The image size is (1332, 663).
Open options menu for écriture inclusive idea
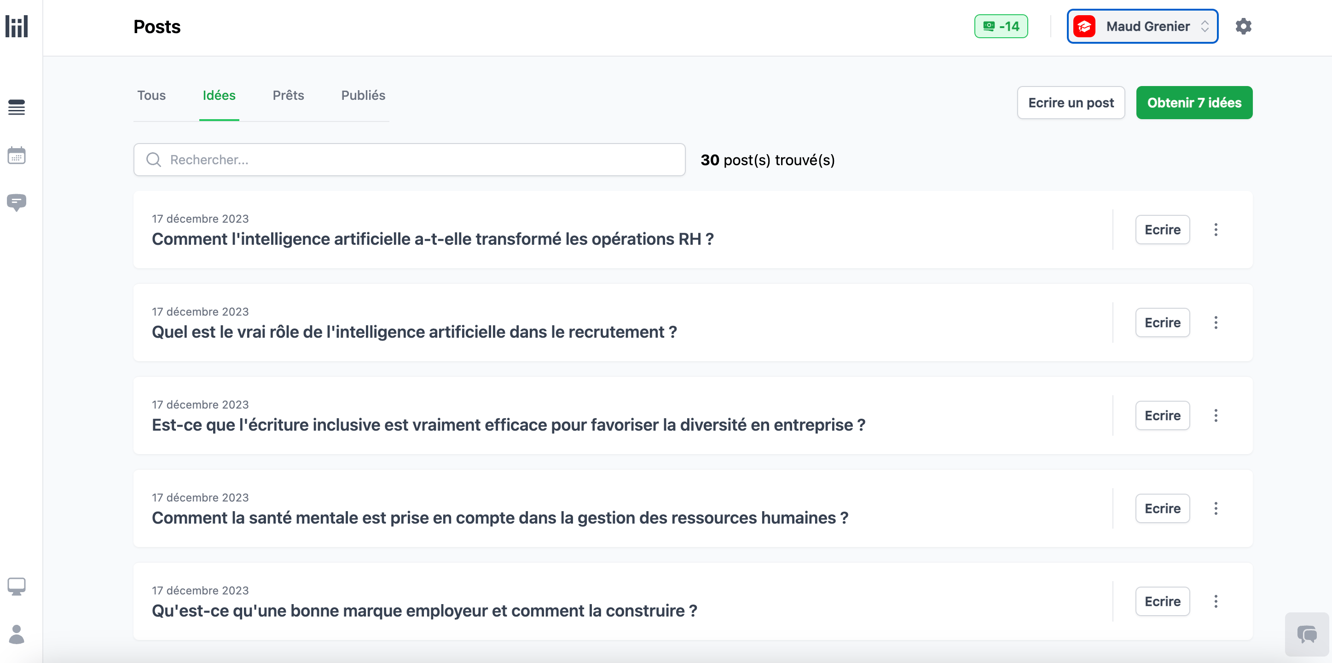click(x=1216, y=416)
